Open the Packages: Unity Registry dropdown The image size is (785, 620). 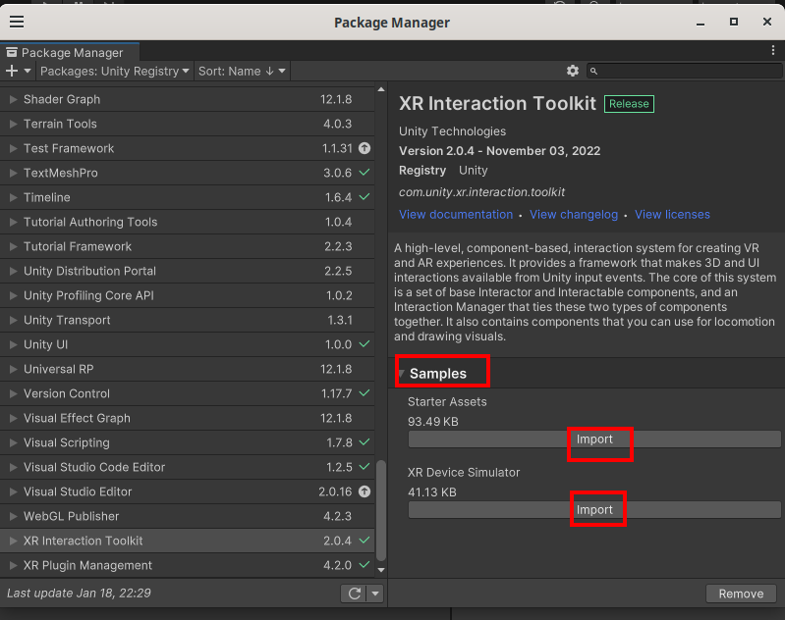click(115, 71)
